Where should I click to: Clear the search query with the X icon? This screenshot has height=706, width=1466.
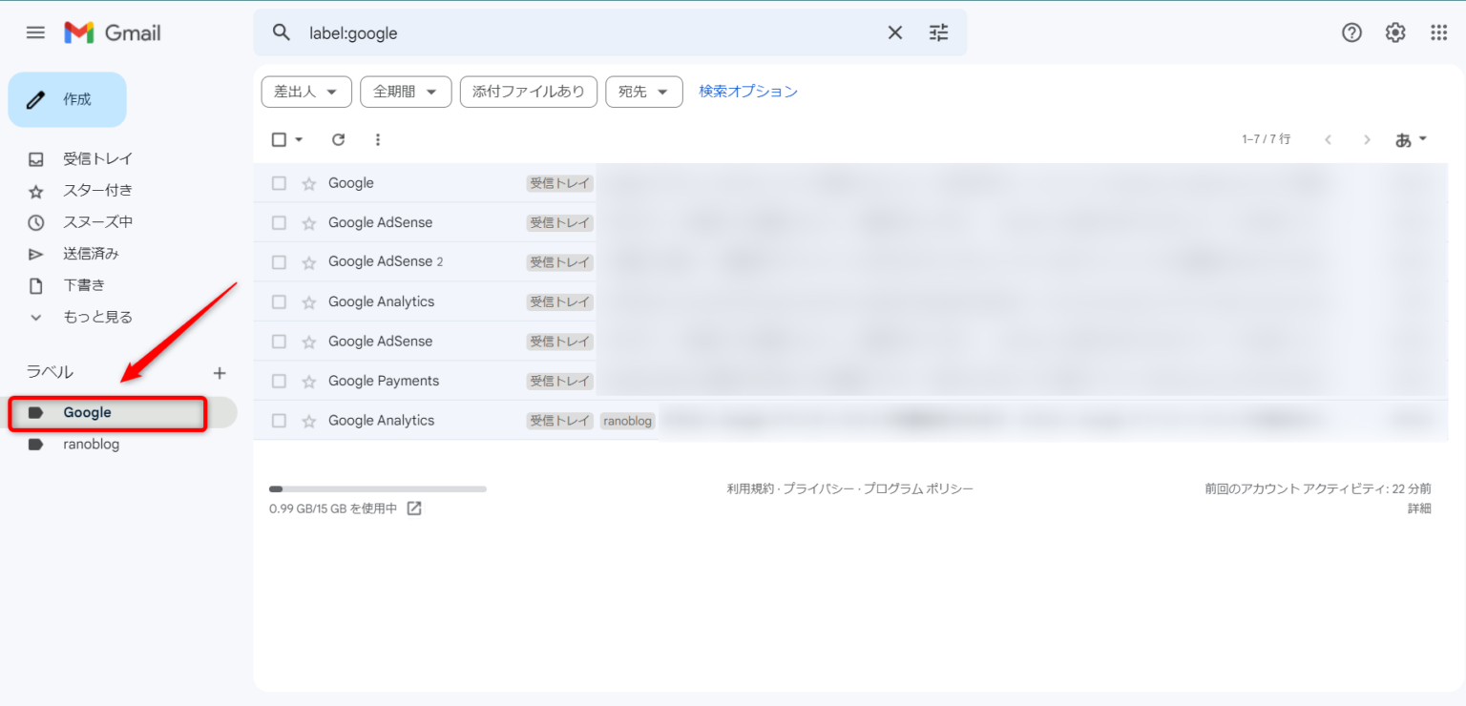pyautogui.click(x=894, y=31)
